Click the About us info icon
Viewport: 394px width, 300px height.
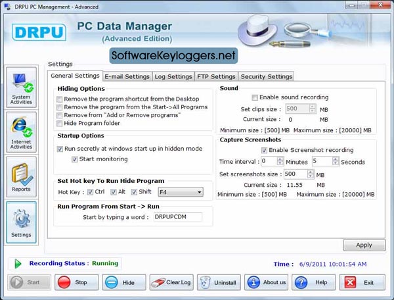point(253,282)
